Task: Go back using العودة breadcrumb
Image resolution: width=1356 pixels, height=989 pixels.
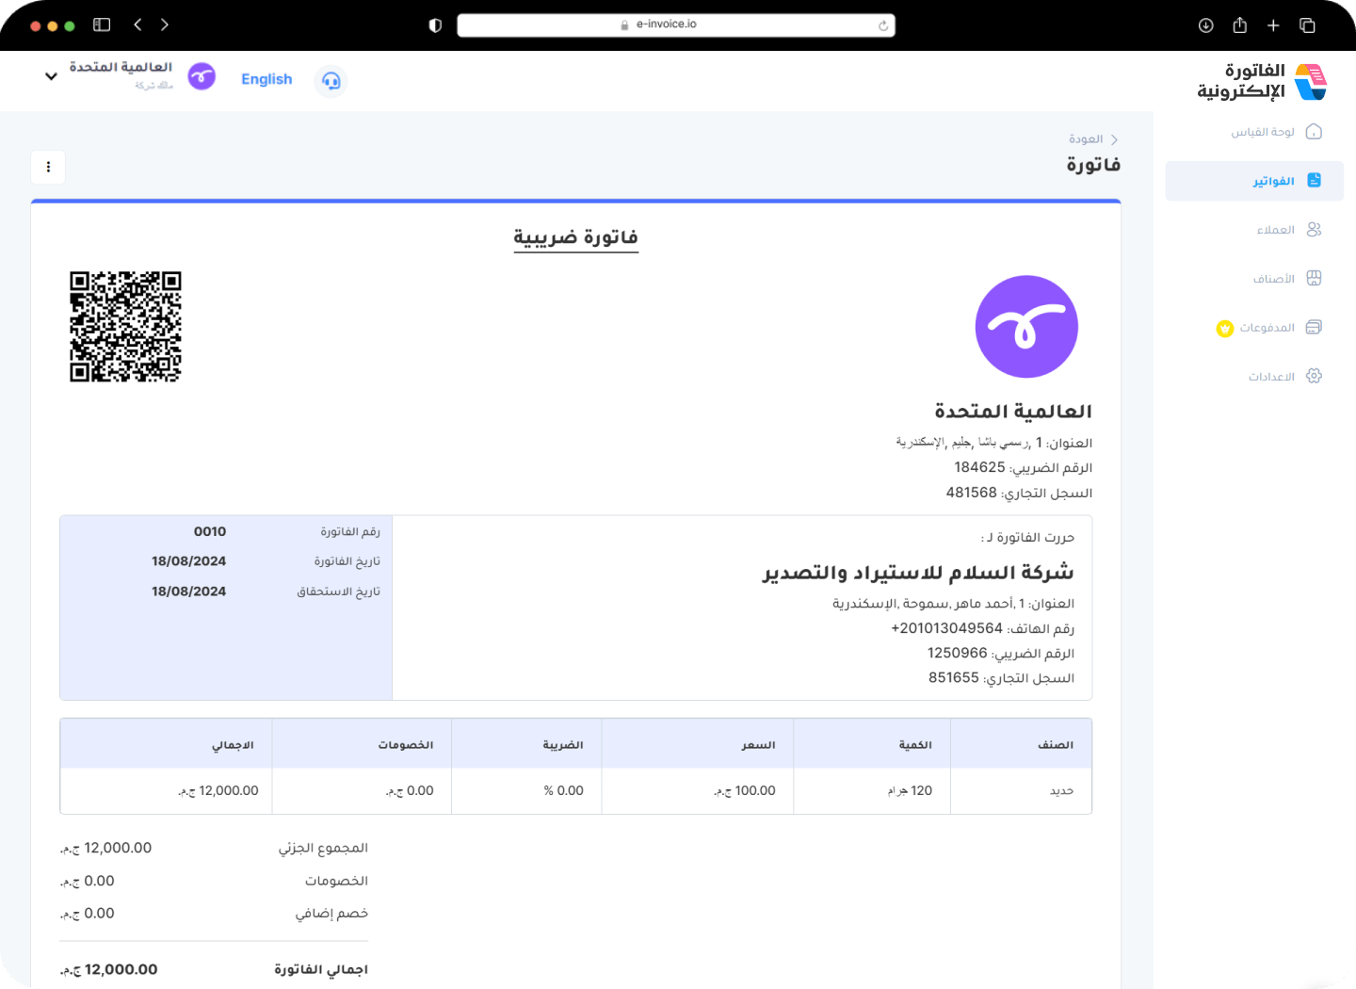Action: point(1085,138)
